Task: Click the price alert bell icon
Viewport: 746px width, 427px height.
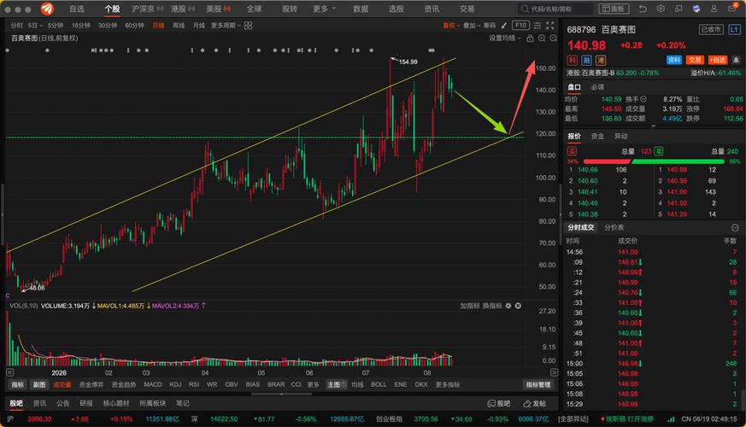Action: click(736, 60)
